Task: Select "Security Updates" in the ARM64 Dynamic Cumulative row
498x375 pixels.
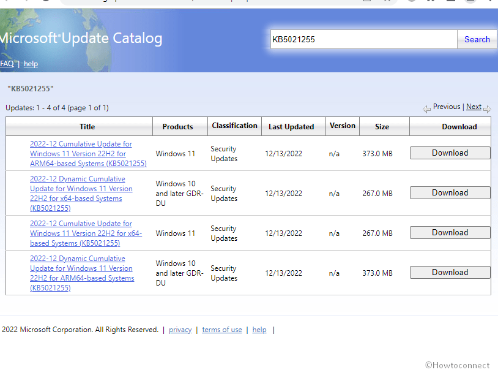Action: click(x=224, y=273)
